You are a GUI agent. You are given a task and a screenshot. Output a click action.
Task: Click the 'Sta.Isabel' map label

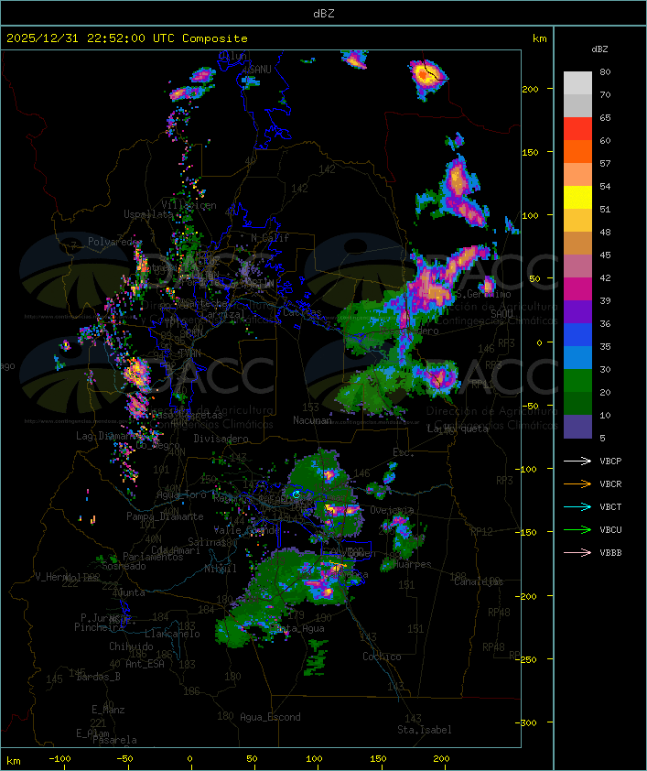click(425, 730)
